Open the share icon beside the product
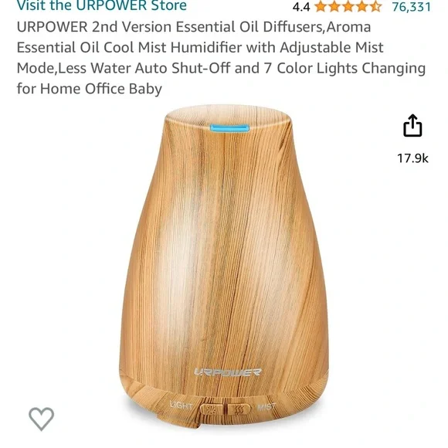The image size is (448, 448). [412, 125]
